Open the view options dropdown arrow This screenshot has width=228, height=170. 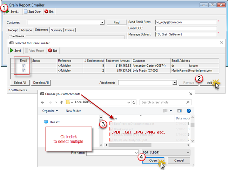click(x=171, y=111)
